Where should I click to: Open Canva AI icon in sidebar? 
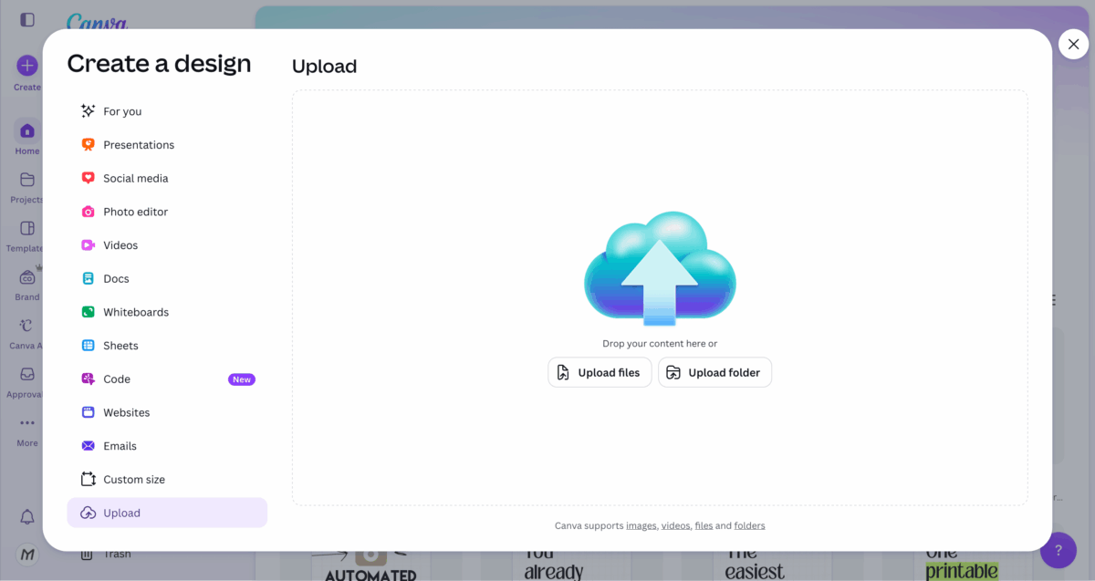point(27,326)
